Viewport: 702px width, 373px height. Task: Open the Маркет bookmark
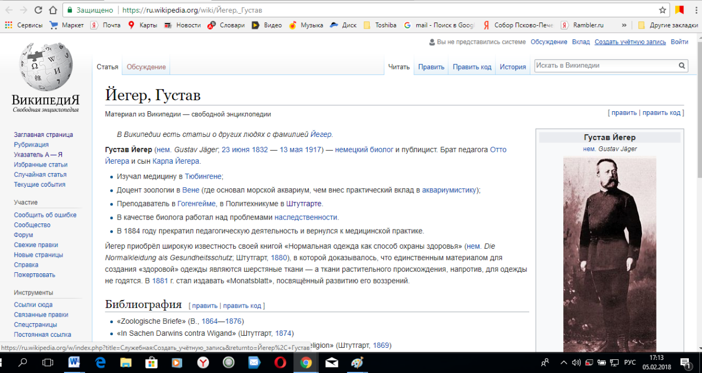(67, 25)
